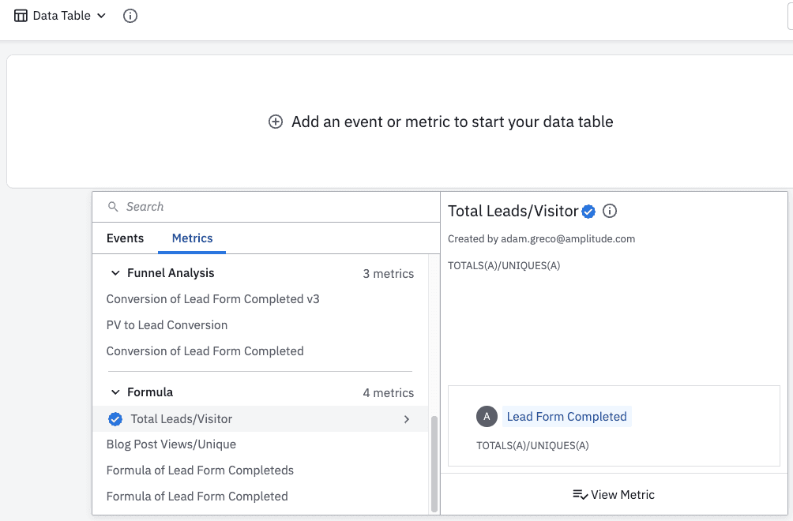
Task: Click the info icon next to metric title
Action: 610,211
